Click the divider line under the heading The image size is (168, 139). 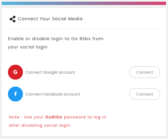(84, 29)
